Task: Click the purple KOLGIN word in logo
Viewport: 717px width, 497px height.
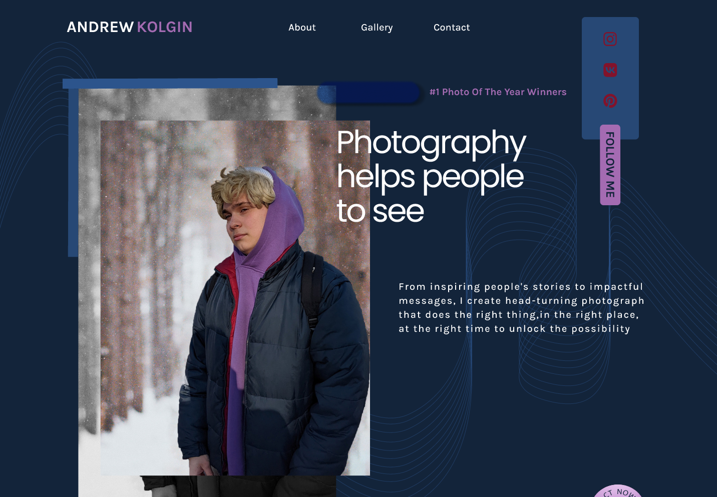Action: point(165,27)
